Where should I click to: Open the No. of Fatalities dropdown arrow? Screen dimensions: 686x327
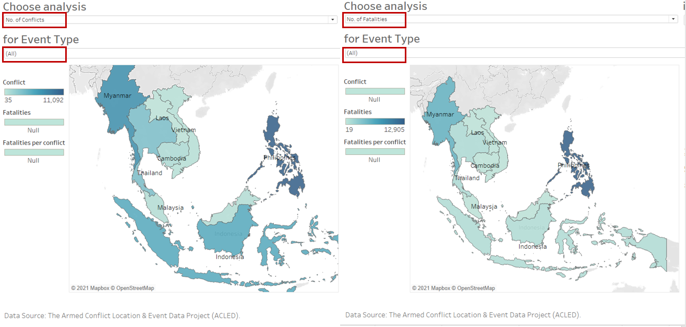pos(673,19)
